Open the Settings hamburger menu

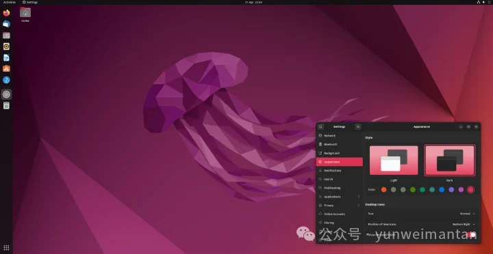358,127
